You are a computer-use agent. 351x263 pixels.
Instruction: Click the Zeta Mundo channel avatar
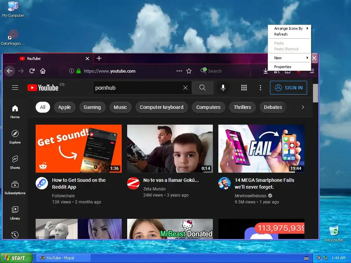(x=133, y=183)
